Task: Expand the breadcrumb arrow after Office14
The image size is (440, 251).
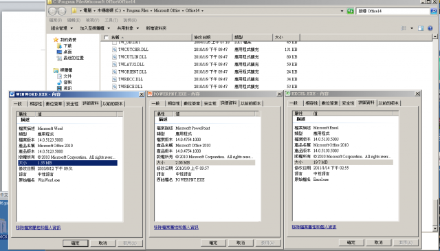Action: 202,11
